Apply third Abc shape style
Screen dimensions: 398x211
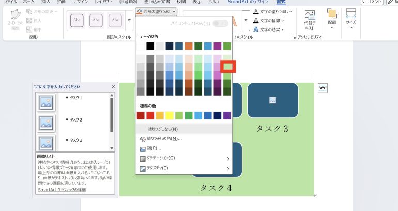pyautogui.click(x=115, y=20)
